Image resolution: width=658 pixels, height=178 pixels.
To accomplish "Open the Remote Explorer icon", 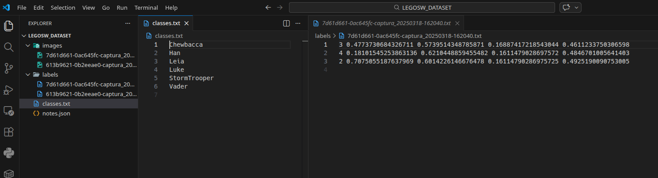I will [8, 111].
